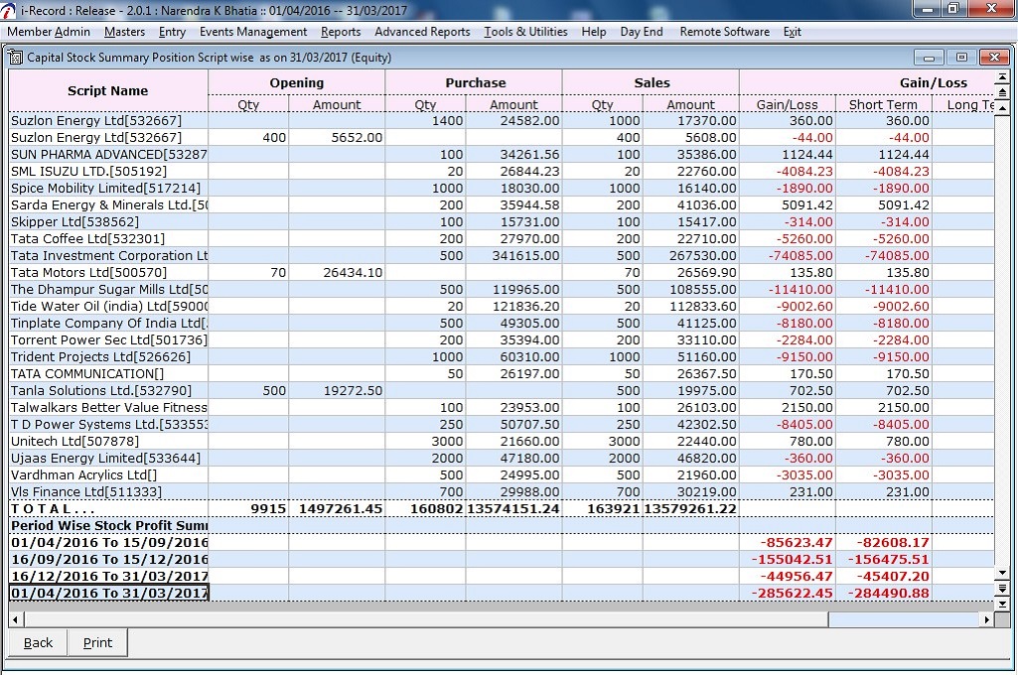Click the page-down scroll arrow icon
The height and width of the screenshot is (675, 1018).
point(1002,588)
